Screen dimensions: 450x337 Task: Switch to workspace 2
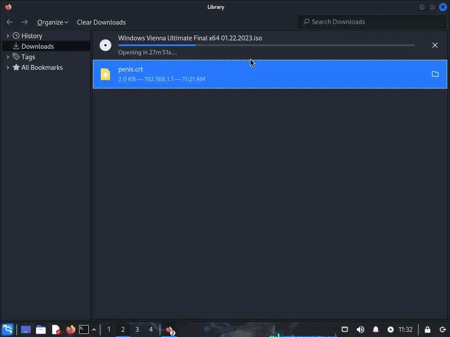point(123,330)
